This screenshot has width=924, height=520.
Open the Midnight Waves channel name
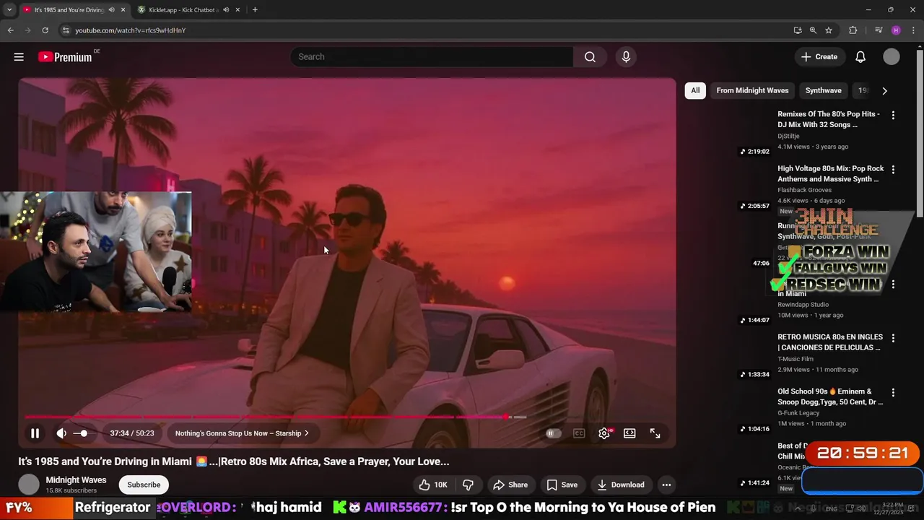76,480
